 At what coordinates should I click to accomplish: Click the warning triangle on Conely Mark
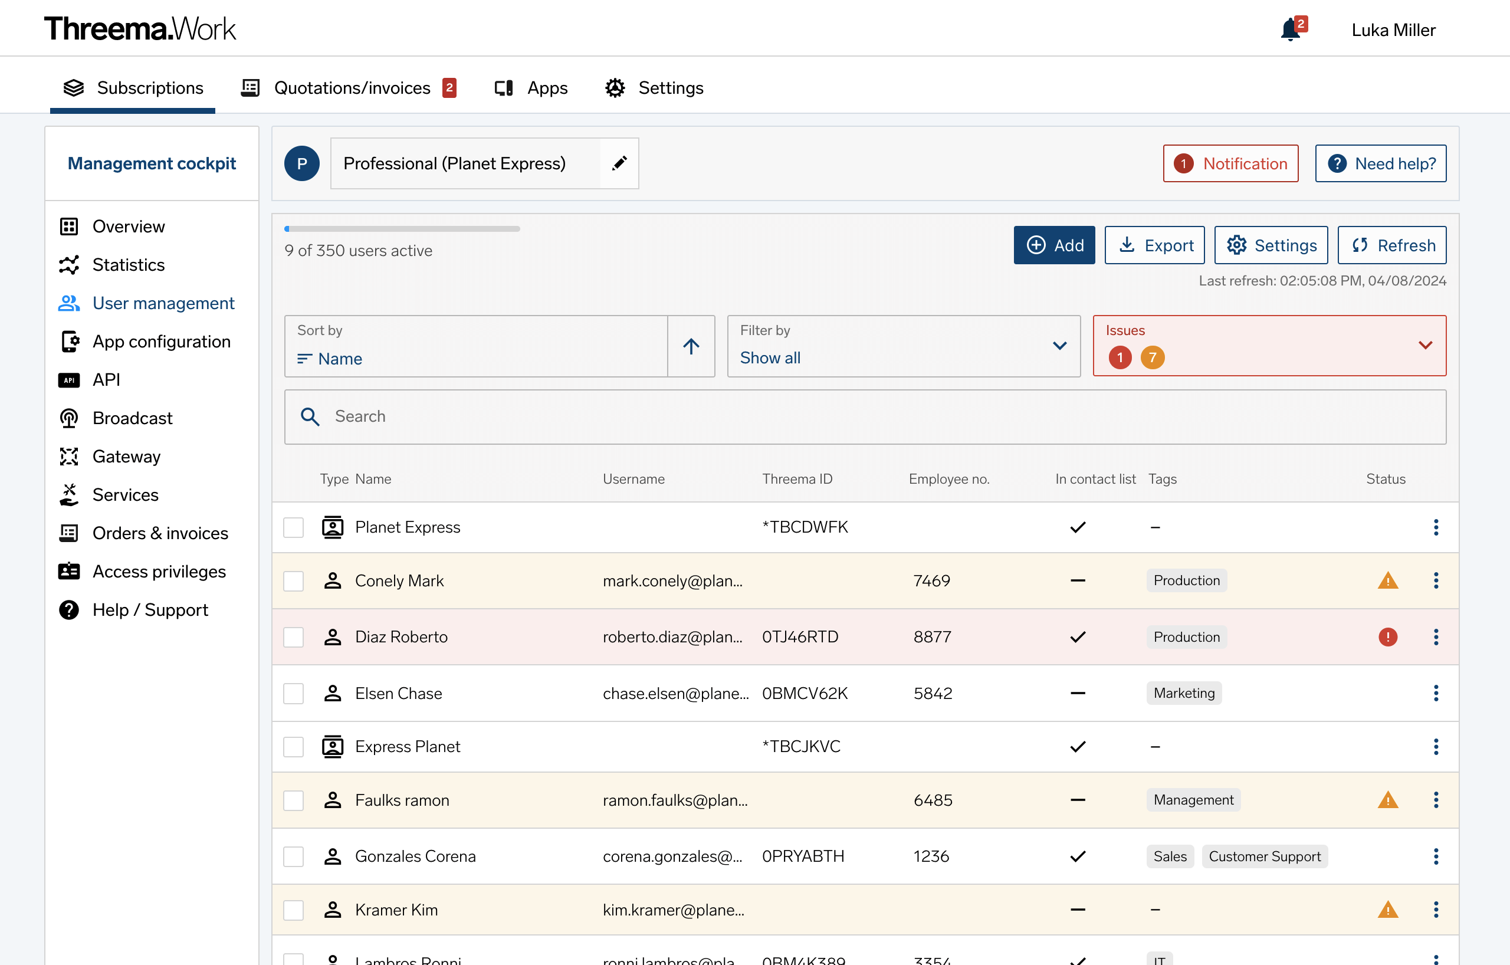tap(1387, 580)
